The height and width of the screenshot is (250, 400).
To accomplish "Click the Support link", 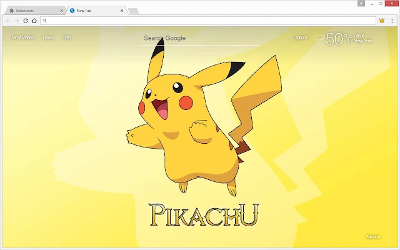I will pos(372,236).
